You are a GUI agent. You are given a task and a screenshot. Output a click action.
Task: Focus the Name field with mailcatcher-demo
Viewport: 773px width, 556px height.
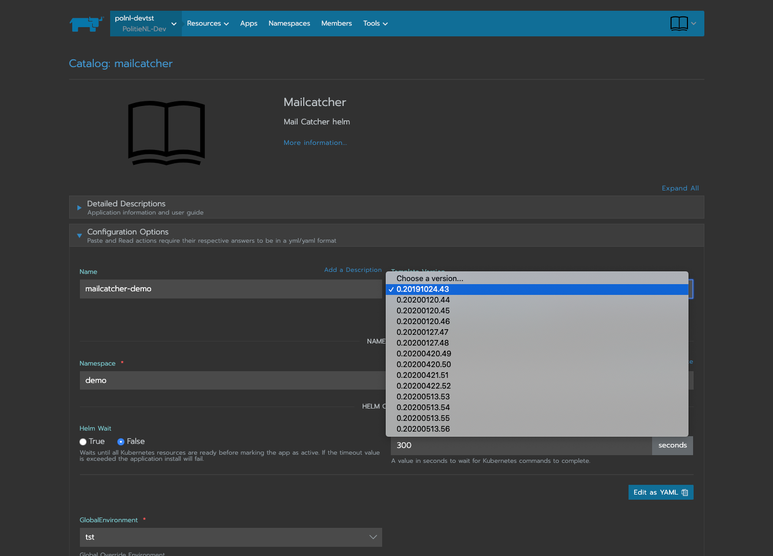pyautogui.click(x=231, y=289)
